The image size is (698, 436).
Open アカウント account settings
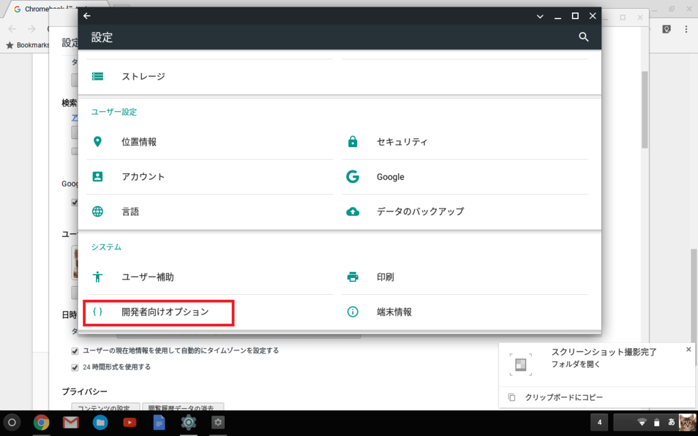210,176
